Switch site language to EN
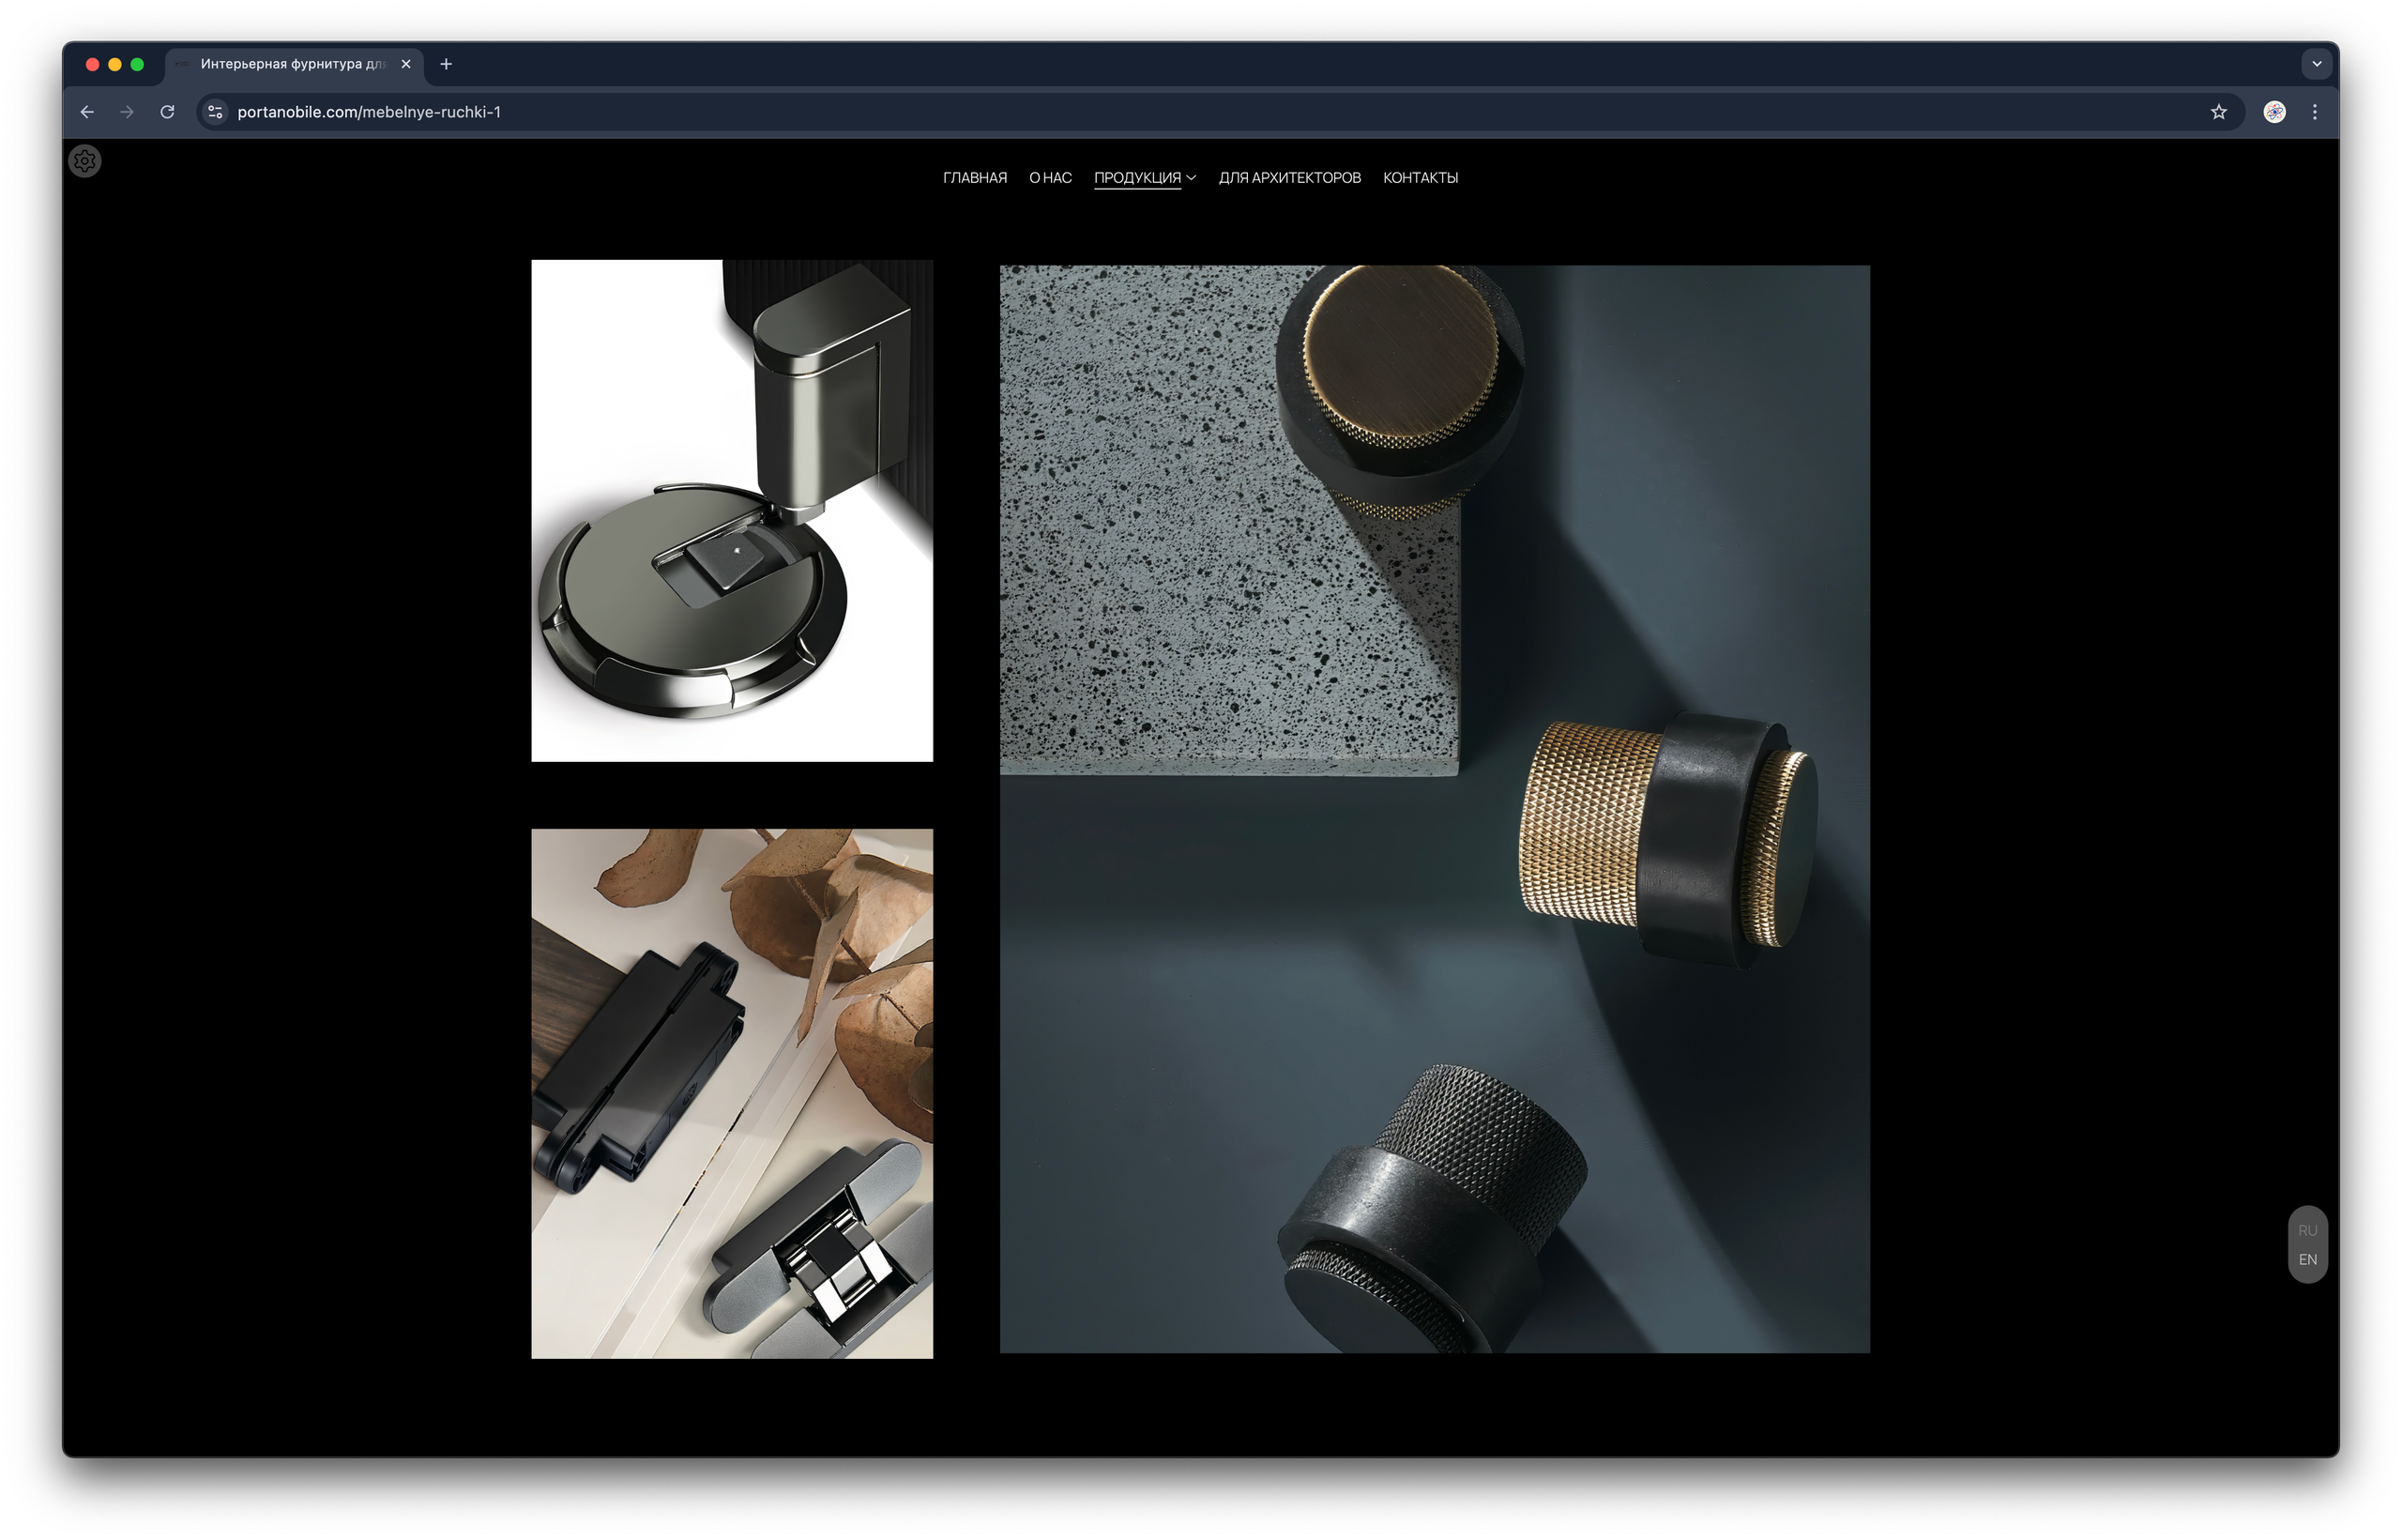Viewport: 2402px width, 1540px height. (2309, 1260)
